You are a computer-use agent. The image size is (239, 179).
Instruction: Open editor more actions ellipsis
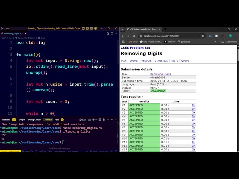coord(116,33)
